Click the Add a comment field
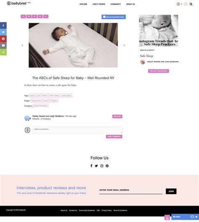199x222 pixels. pyautogui.click(x=77, y=130)
